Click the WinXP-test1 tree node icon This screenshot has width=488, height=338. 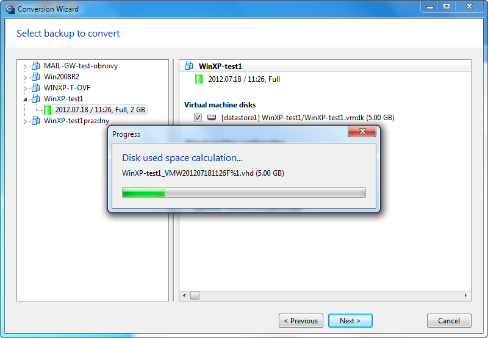[36, 99]
